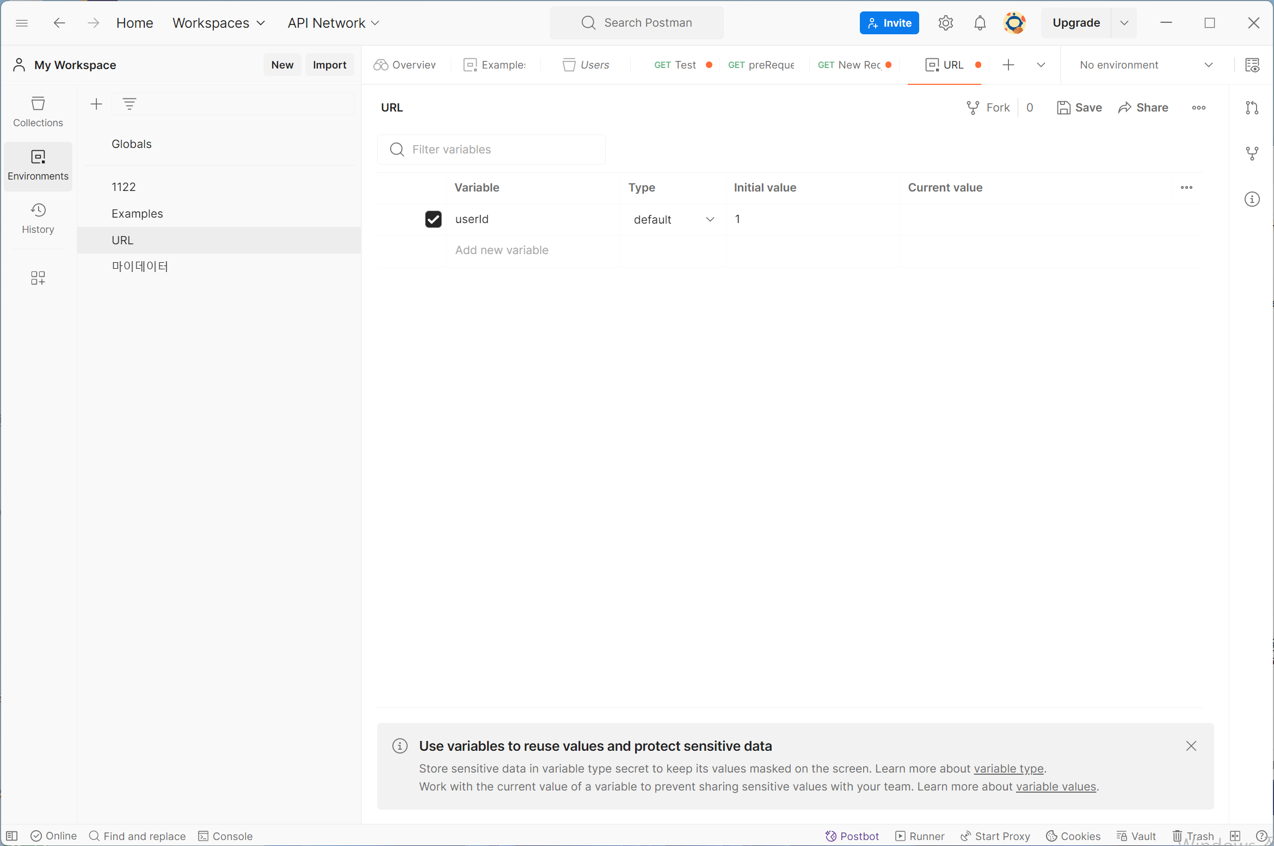Open the settings gear icon

(x=945, y=23)
